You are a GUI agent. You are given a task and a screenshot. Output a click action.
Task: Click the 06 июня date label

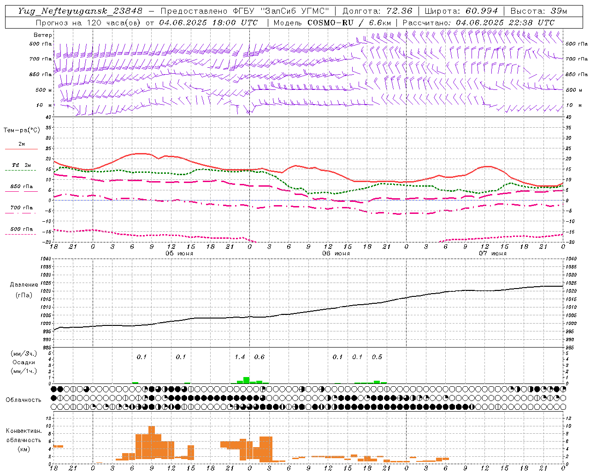[x=336, y=254]
